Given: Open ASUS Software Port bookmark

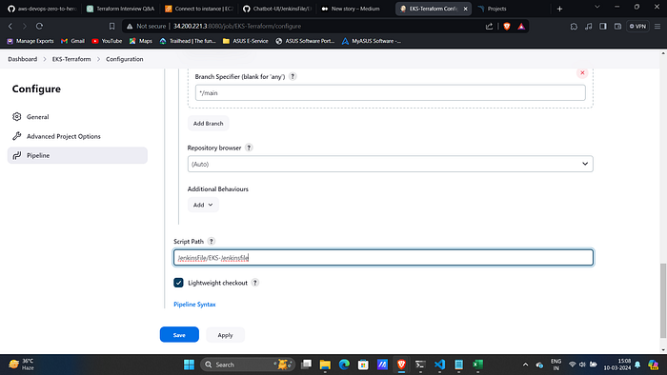Looking at the screenshot, I should [x=305, y=41].
